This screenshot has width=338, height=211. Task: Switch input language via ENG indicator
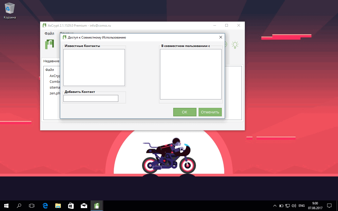pos(302,206)
